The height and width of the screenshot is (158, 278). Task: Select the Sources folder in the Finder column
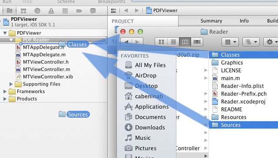[x=243, y=125]
